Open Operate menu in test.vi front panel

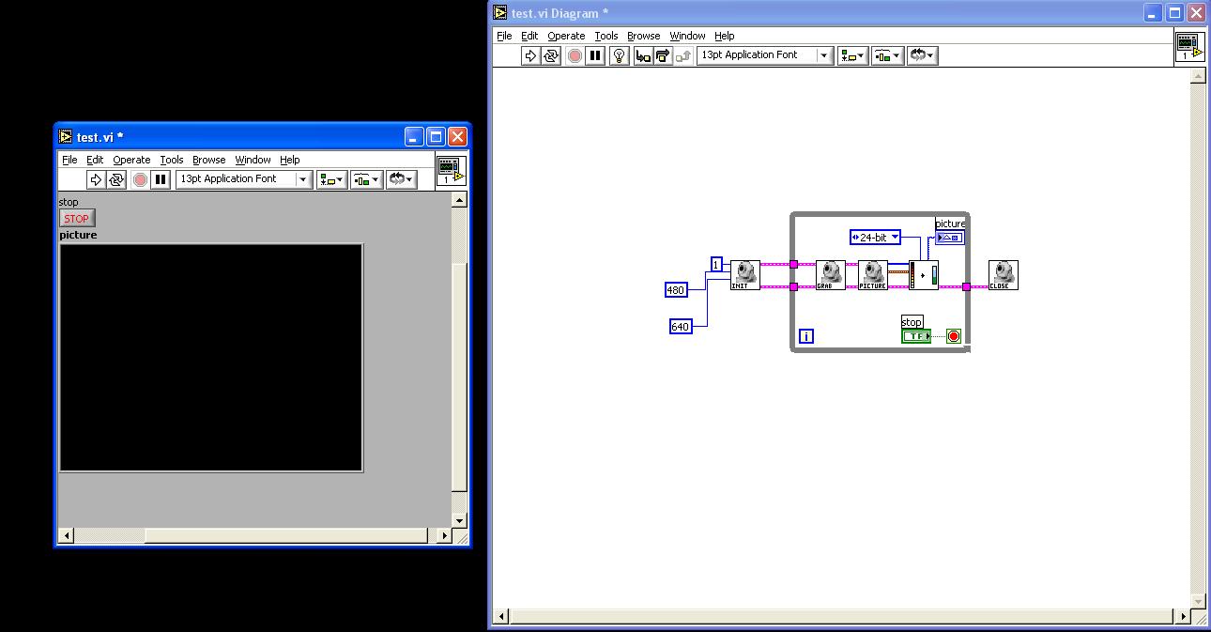coord(131,160)
